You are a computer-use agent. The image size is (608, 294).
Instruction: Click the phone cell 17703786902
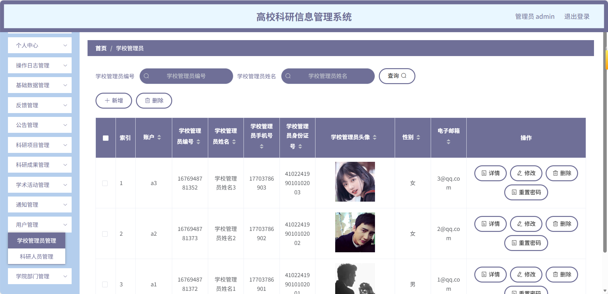click(x=262, y=234)
